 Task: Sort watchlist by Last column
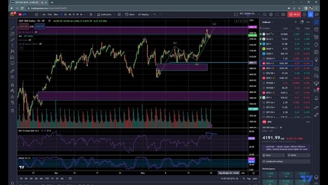[285, 28]
